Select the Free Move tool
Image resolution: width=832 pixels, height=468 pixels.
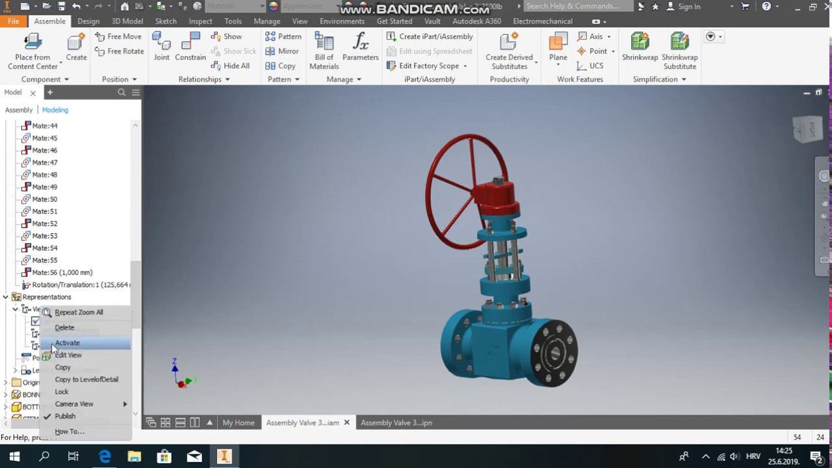click(118, 36)
